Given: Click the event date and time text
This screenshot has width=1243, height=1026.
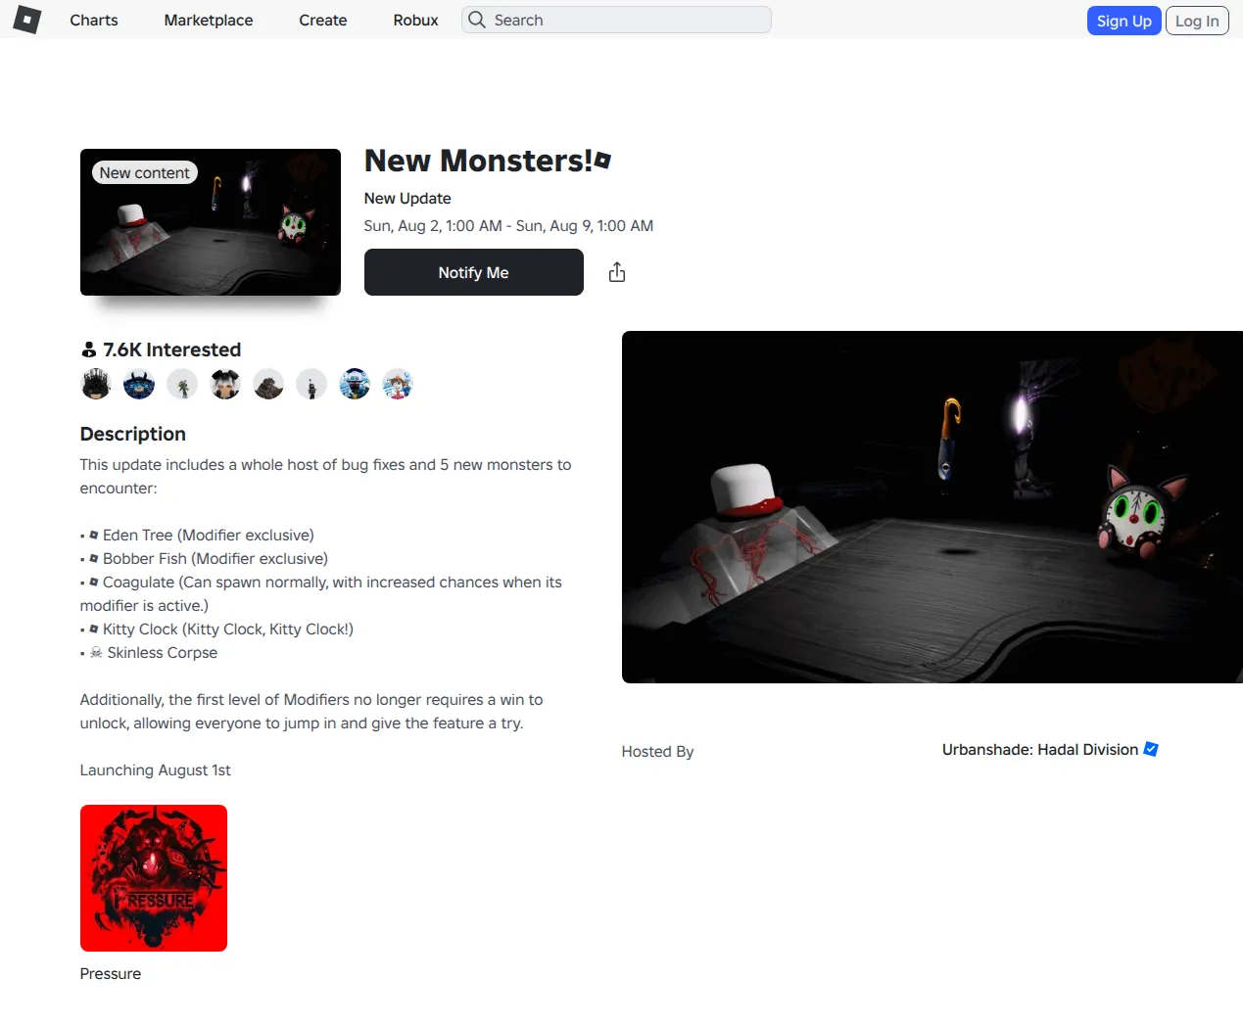Looking at the screenshot, I should click(508, 225).
